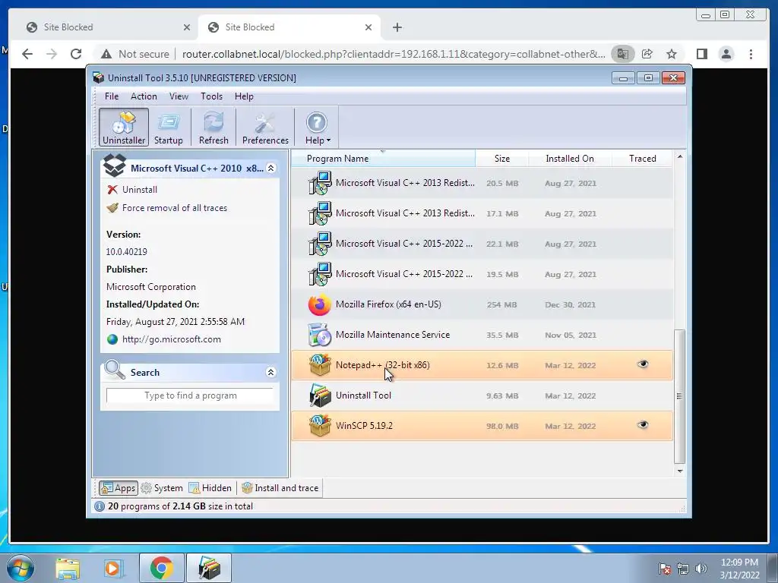Switch to the Hidden tab

tap(210, 488)
